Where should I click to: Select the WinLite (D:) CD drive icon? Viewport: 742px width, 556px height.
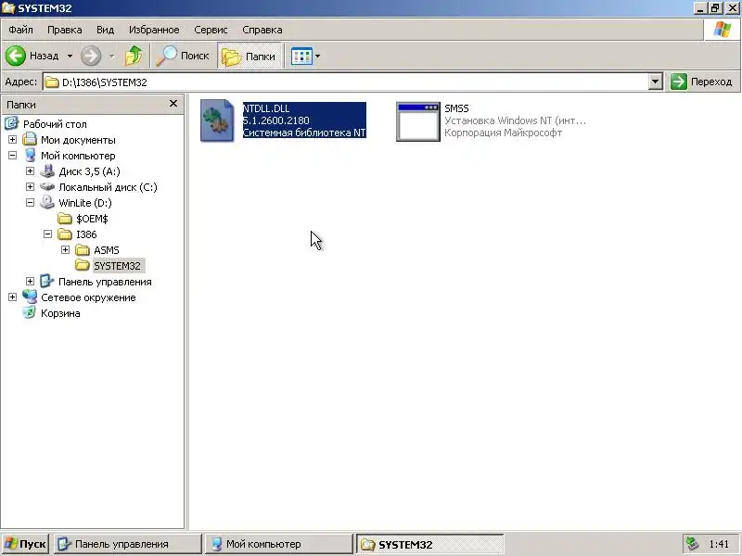tap(47, 202)
